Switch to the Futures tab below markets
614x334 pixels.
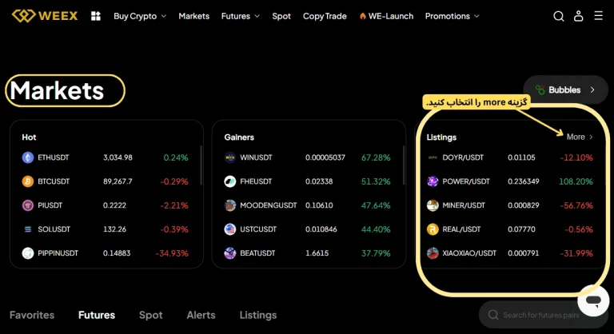[97, 315]
